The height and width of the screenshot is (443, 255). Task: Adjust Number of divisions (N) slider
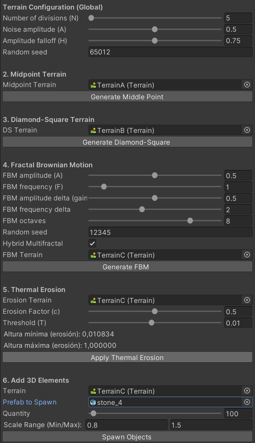(x=155, y=18)
